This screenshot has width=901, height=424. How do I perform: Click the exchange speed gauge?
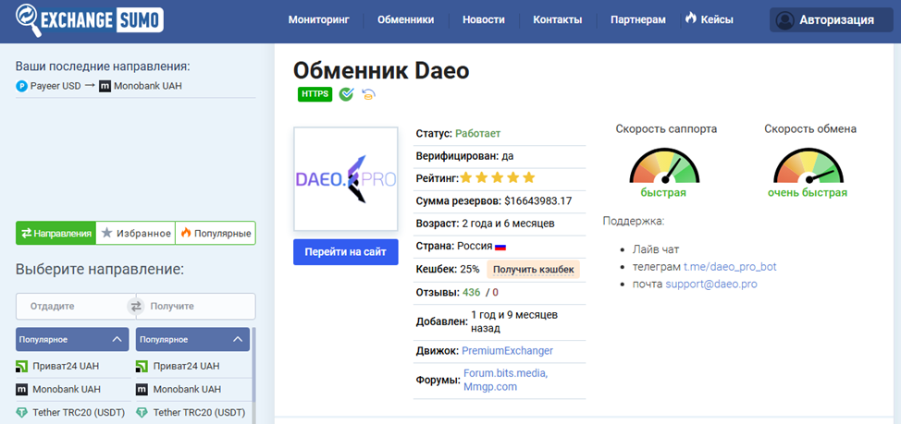[808, 164]
